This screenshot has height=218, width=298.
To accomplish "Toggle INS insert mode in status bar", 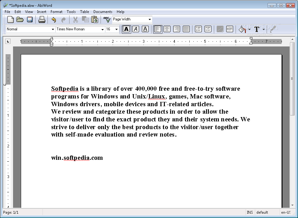I will (250, 212).
